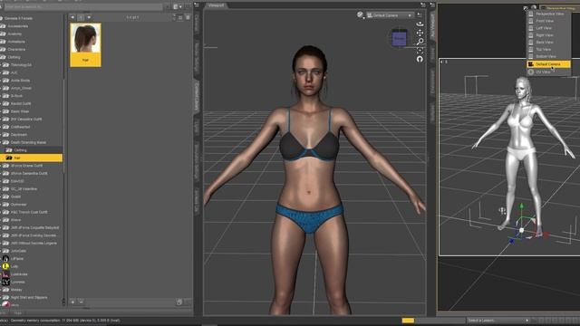The image size is (580, 326).
Task: Open viewport options menu beside camera dropdown
Action: point(419,14)
